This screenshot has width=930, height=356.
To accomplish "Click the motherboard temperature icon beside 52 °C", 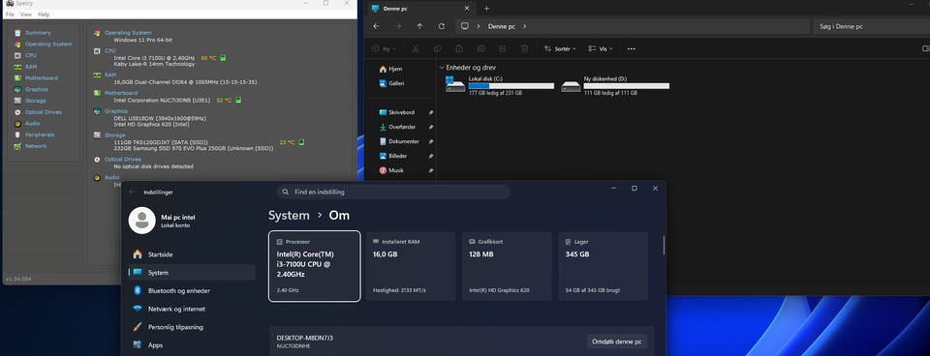I will (x=238, y=100).
